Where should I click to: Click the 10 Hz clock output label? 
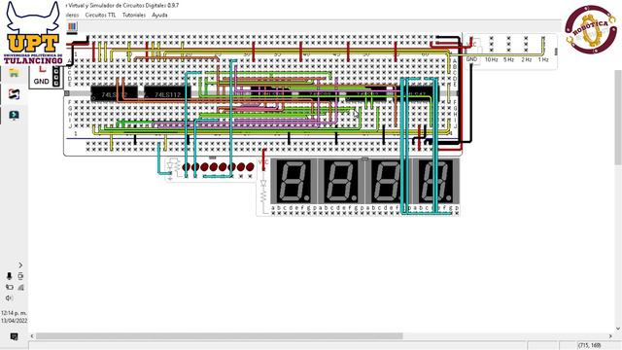[x=491, y=59]
